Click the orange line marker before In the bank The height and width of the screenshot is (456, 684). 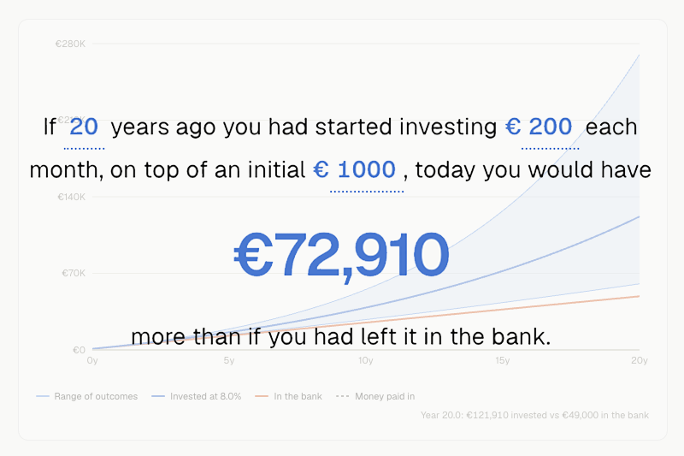[262, 396]
